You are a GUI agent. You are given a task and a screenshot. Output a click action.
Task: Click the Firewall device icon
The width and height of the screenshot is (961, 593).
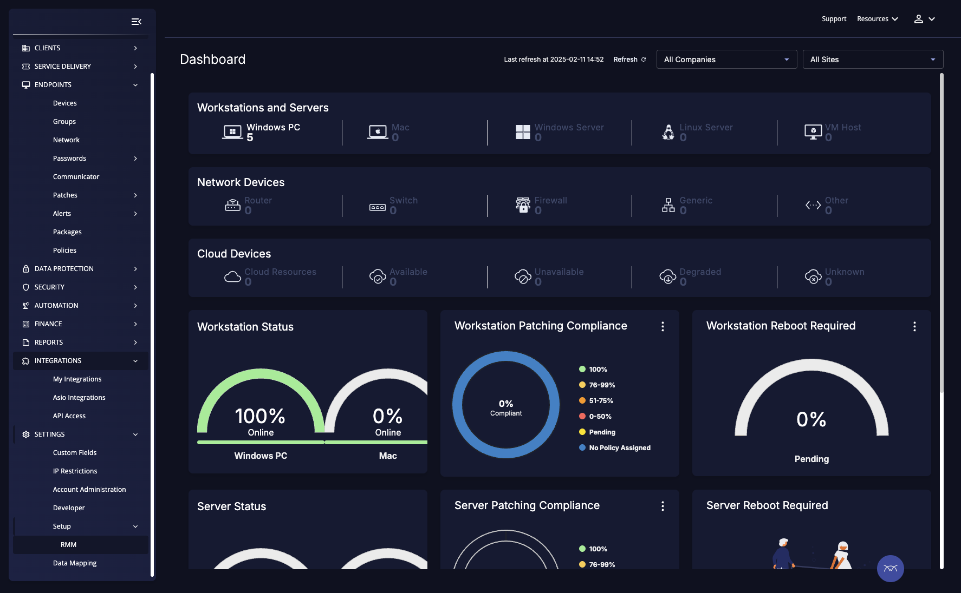point(523,205)
